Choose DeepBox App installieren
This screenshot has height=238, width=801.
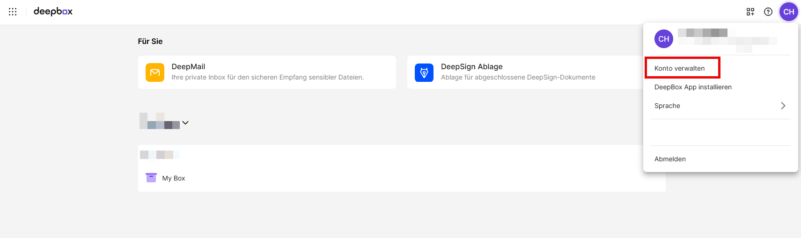point(693,87)
